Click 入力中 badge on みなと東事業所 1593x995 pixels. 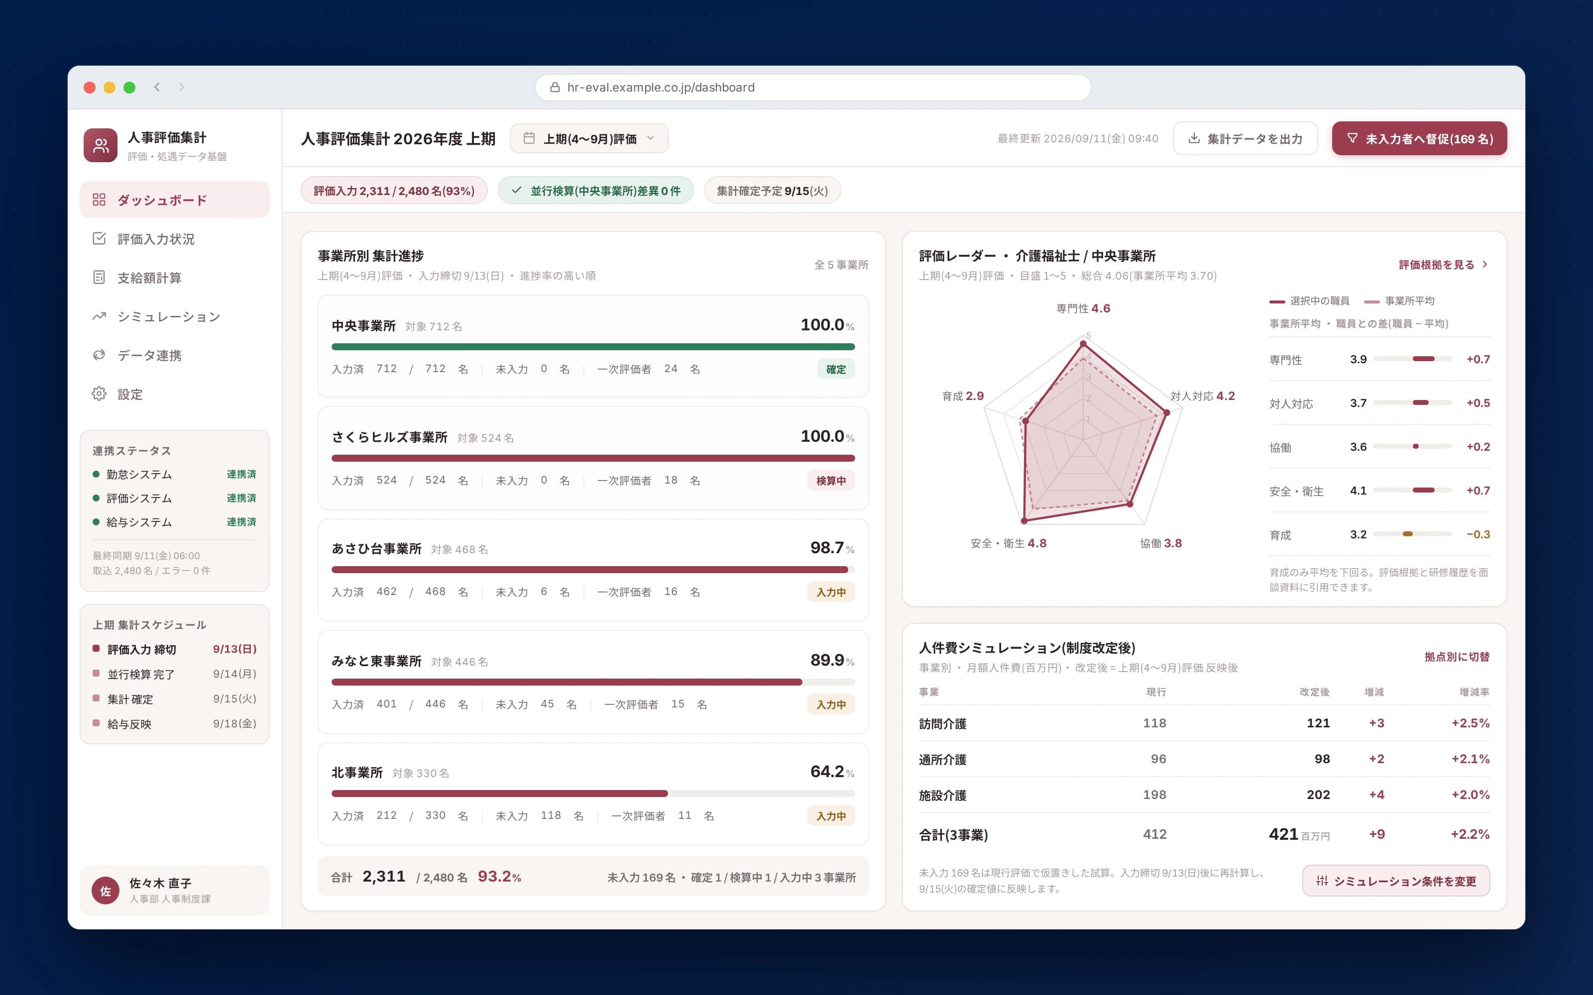click(x=831, y=704)
